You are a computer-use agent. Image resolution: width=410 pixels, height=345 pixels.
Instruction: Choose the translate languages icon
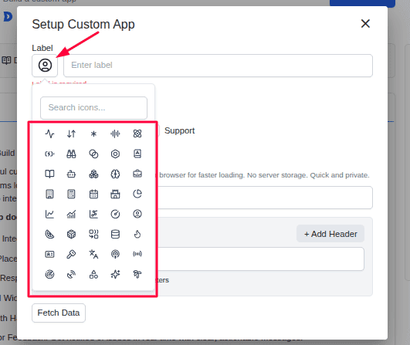tap(93, 254)
